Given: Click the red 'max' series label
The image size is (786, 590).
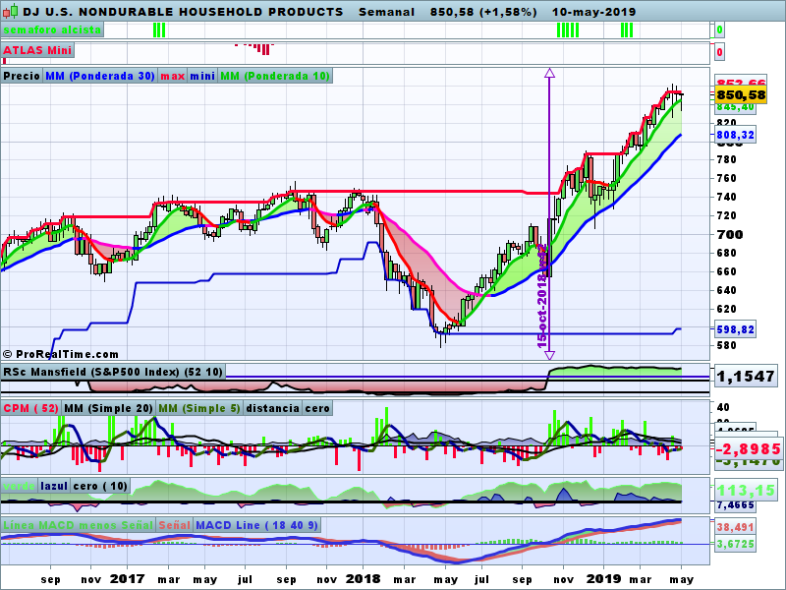Looking at the screenshot, I should [173, 77].
